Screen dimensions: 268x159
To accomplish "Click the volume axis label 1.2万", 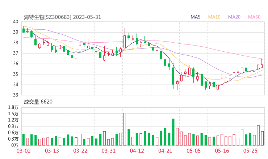I will tap(13, 120).
